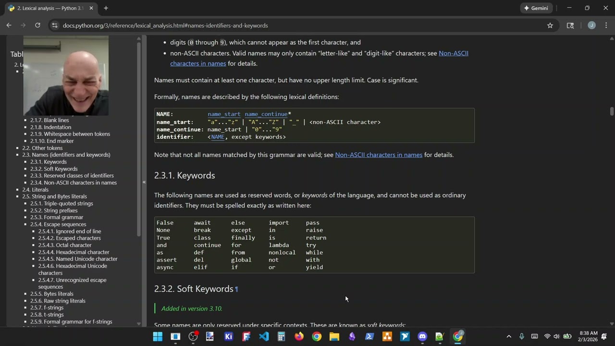Image resolution: width=615 pixels, height=346 pixels.
Task: Open '2.5.7. f-strings' sidebar entry
Action: tap(47, 308)
